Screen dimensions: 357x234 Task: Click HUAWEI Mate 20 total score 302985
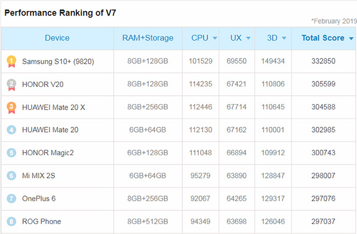(323, 130)
